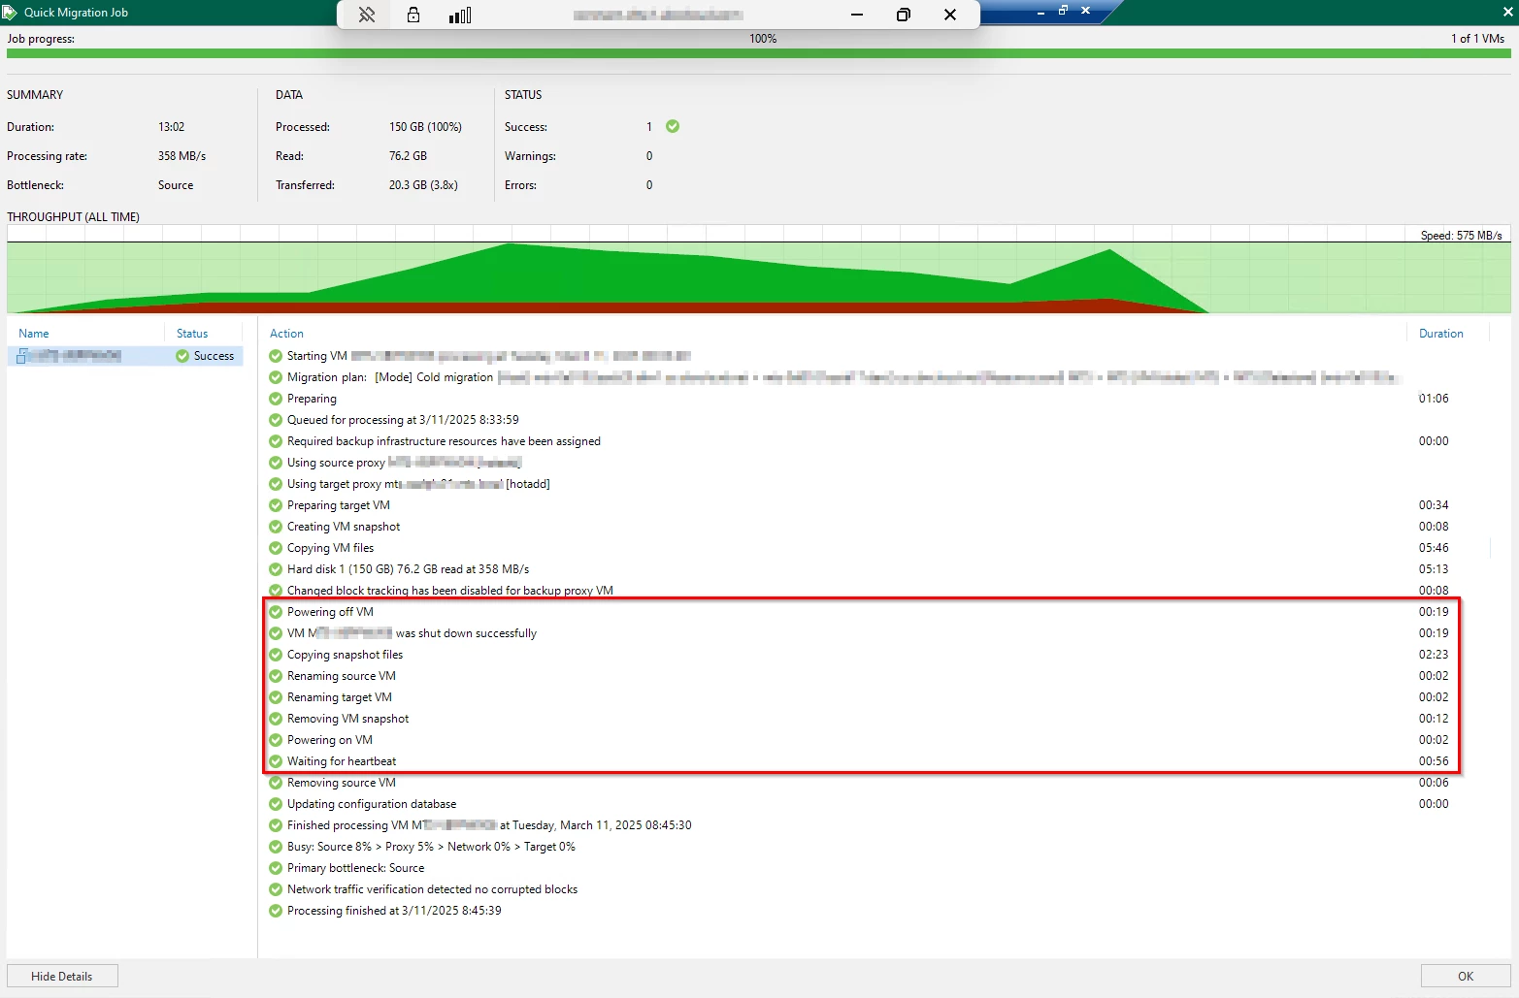Click the "00:56" duration for Waiting for heartbeat
Viewport: 1519px width, 998px height.
pyautogui.click(x=1434, y=761)
